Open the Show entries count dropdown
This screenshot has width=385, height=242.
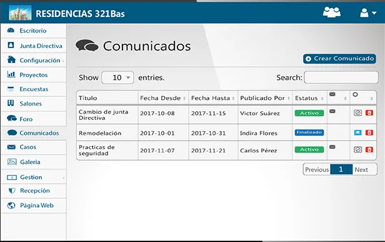coord(117,78)
